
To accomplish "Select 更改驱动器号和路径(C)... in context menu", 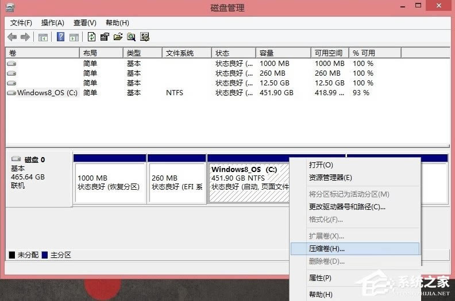I will point(347,206).
